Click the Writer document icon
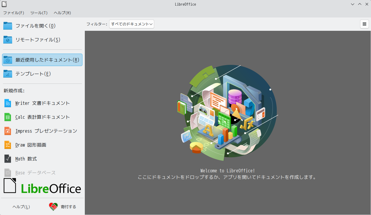The image size is (371, 215). [8, 103]
